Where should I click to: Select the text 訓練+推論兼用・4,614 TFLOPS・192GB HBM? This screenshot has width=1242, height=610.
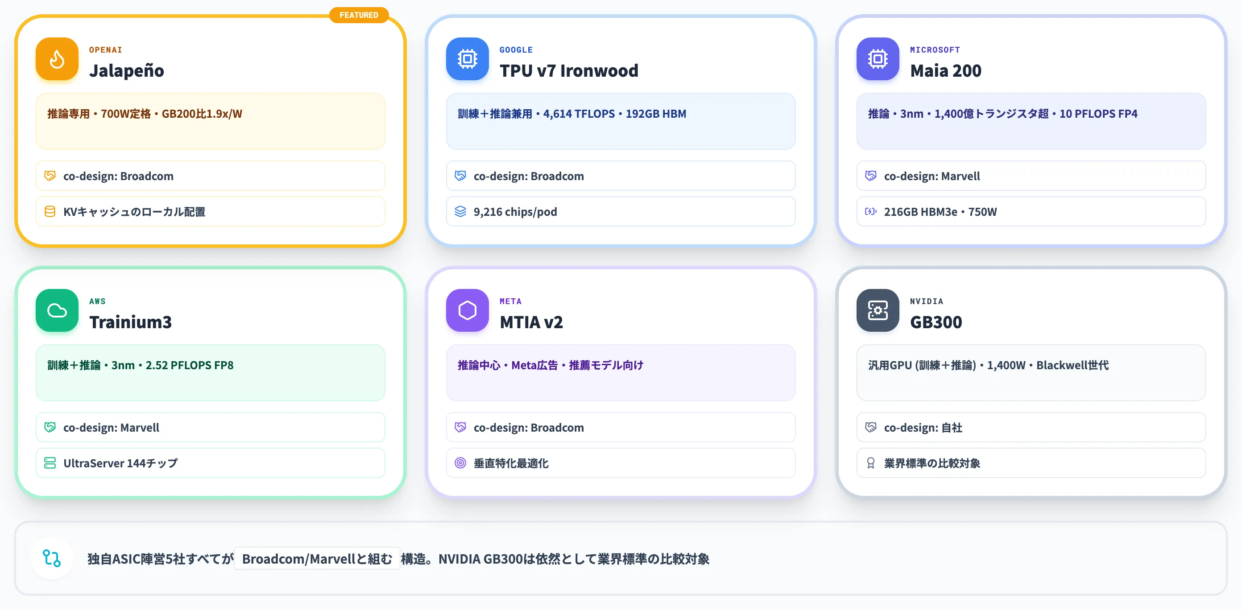572,114
